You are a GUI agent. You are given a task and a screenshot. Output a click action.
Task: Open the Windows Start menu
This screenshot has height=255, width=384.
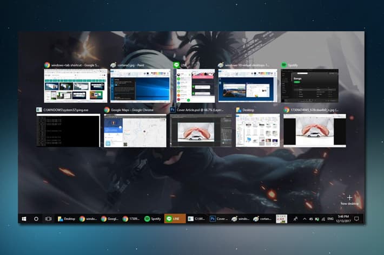click(x=24, y=219)
